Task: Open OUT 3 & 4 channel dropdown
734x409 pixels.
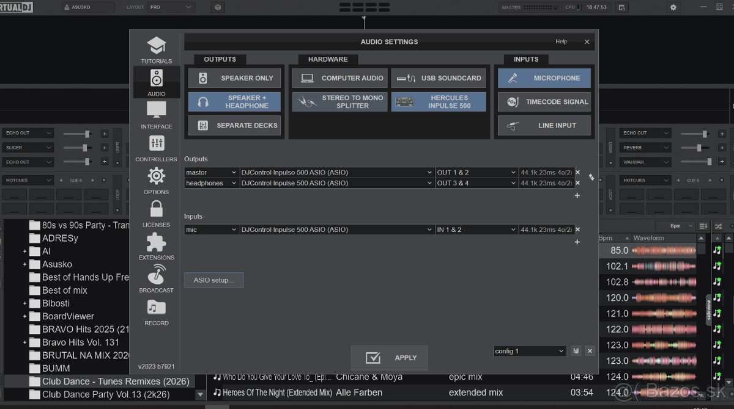Action: [476, 183]
